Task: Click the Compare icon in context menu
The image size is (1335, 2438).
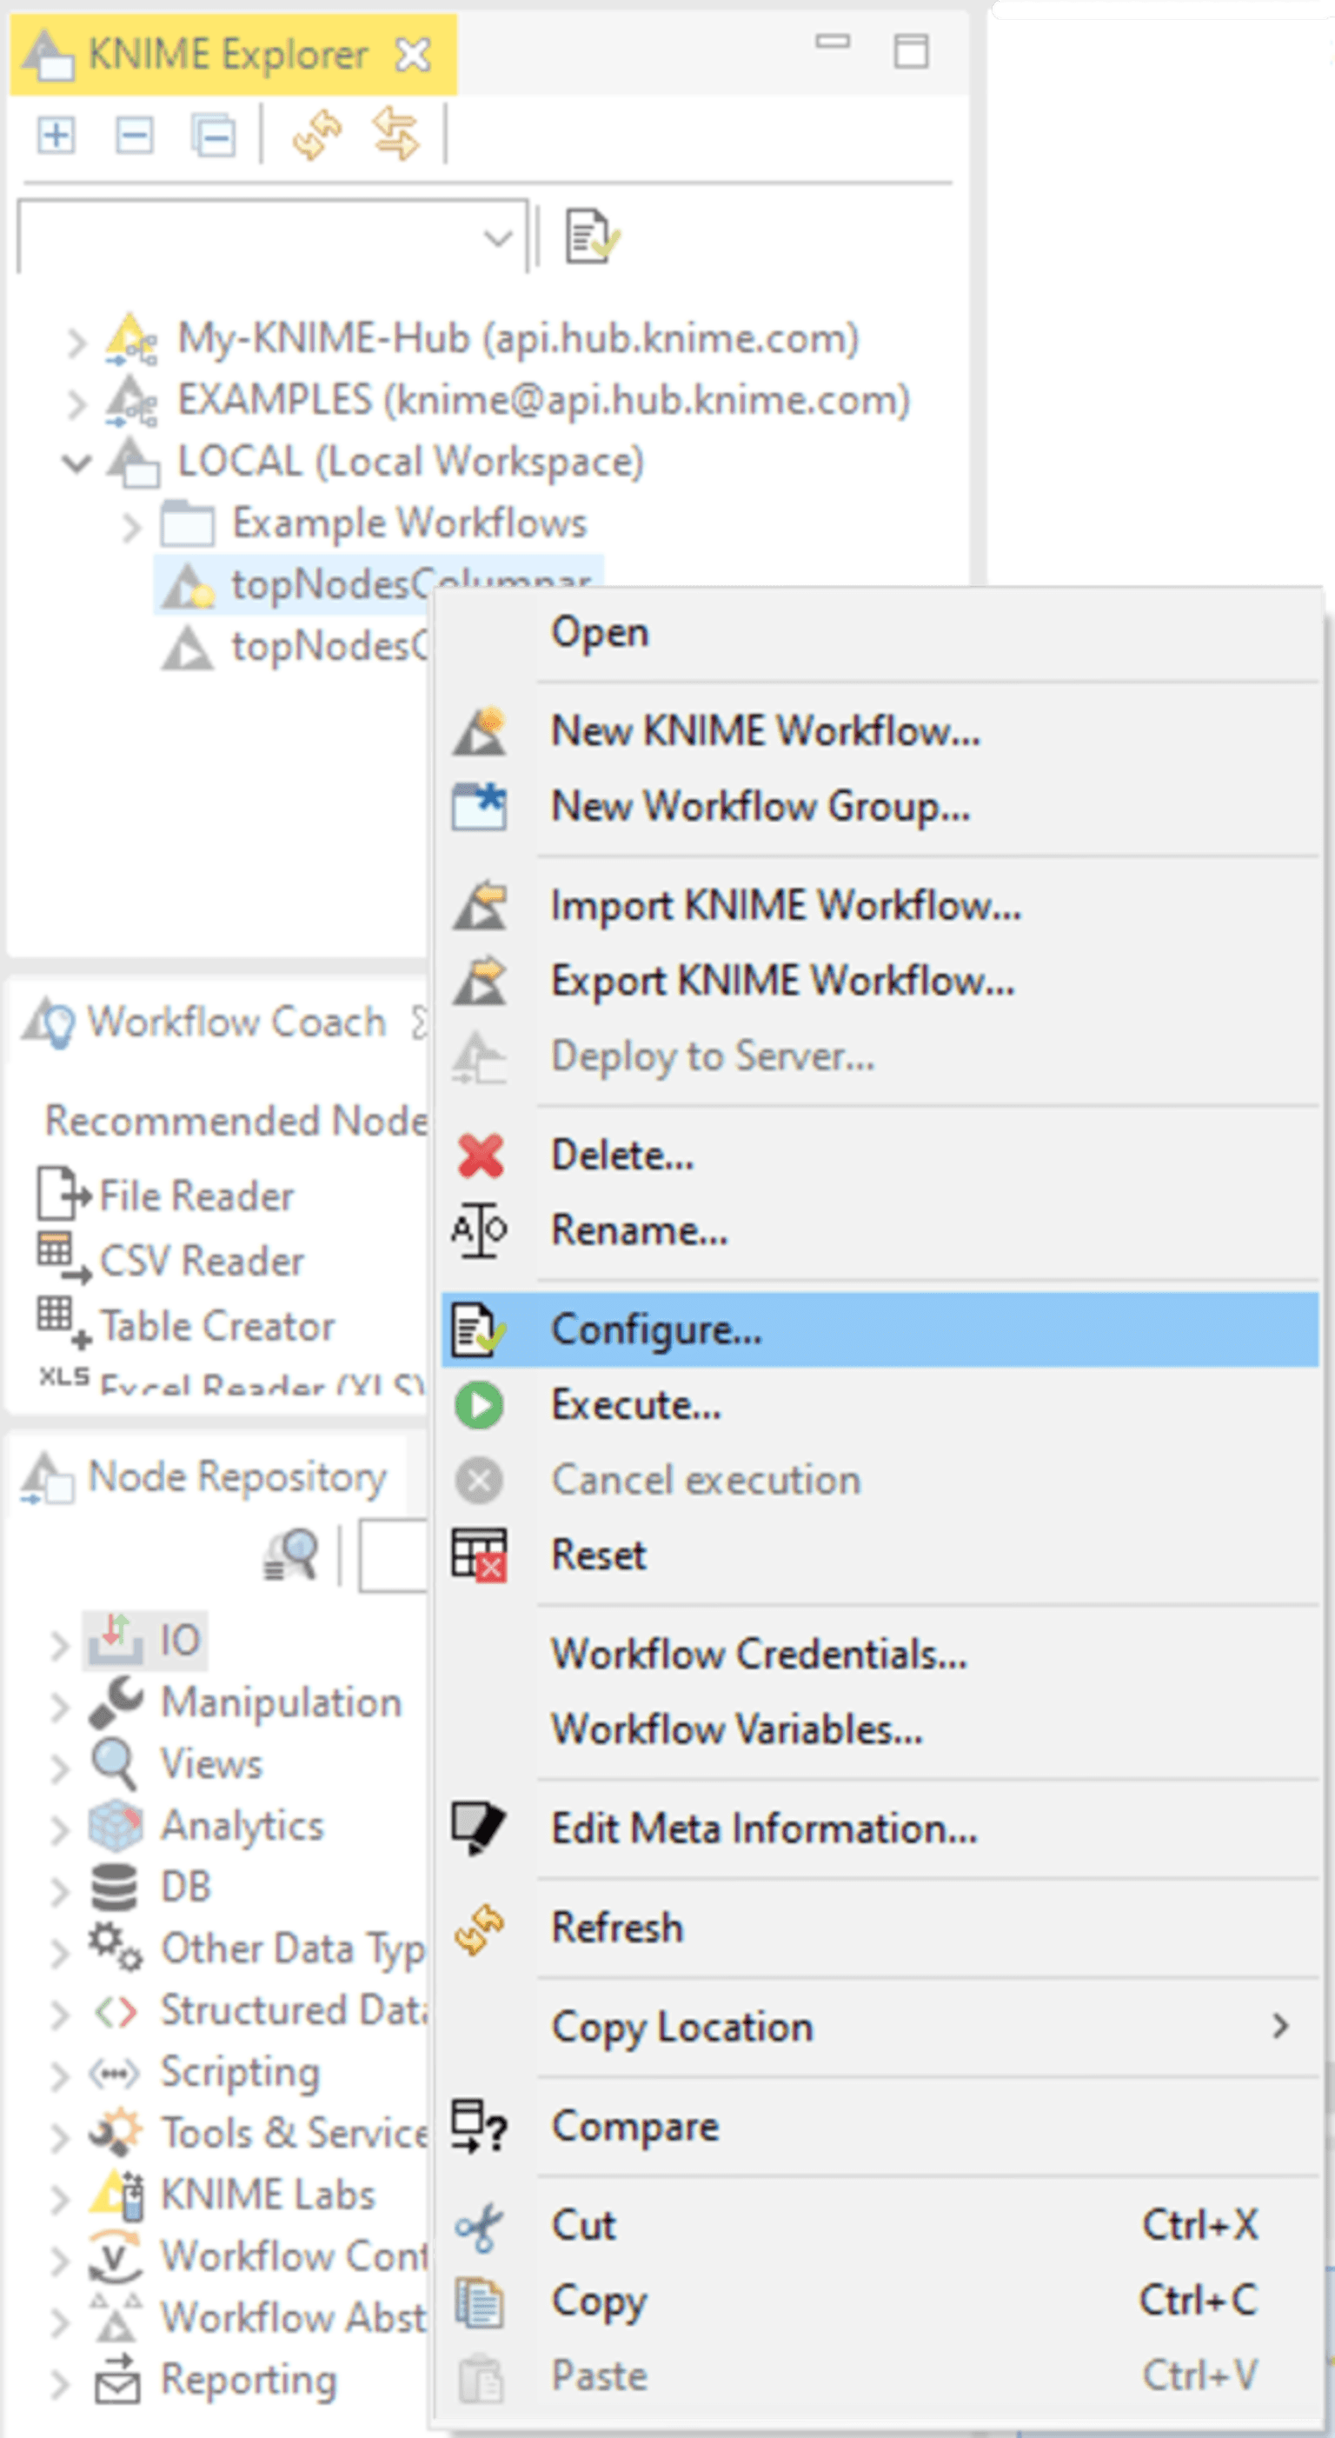Action: (479, 2127)
